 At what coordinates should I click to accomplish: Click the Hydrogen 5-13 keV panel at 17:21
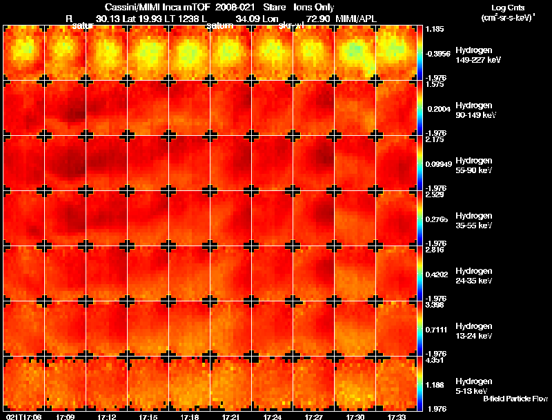pos(230,383)
